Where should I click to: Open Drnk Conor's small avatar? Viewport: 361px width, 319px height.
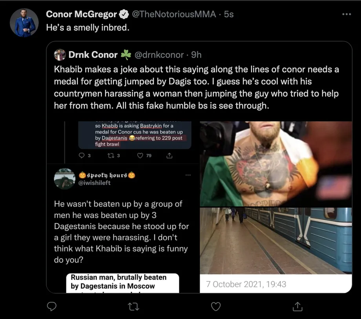[x=60, y=55]
